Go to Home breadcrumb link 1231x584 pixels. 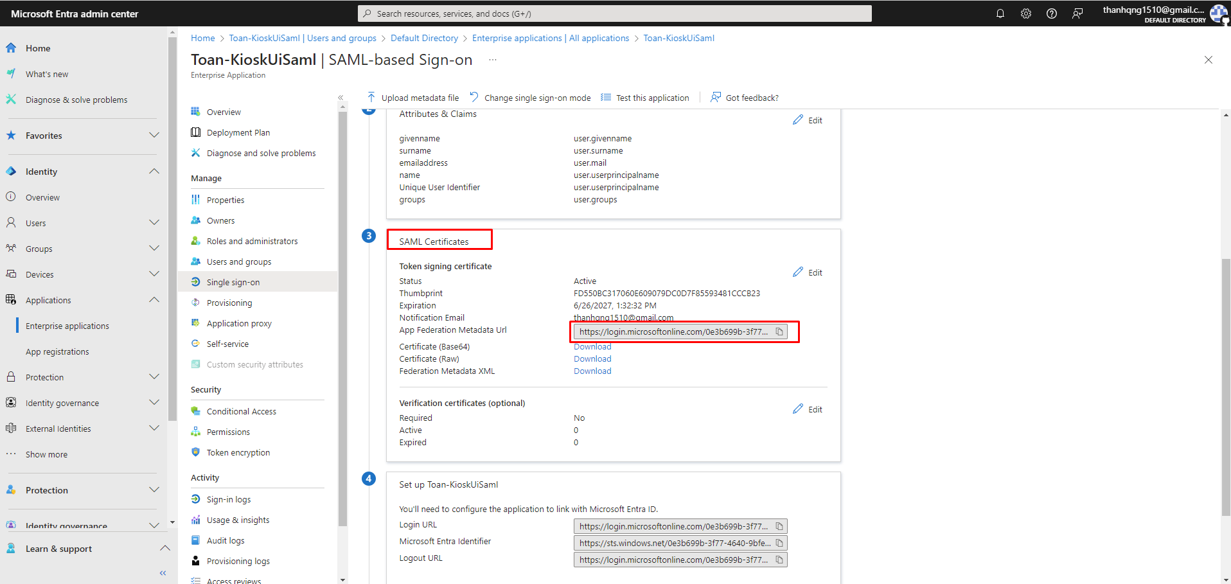[203, 38]
